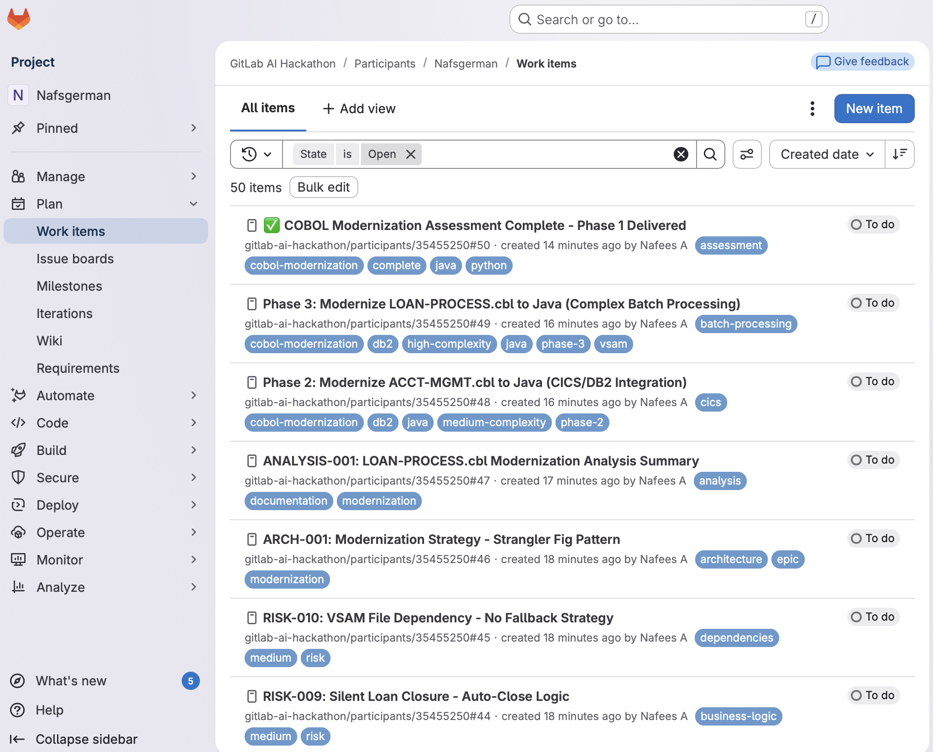Remove the Open state filter token

pos(411,154)
